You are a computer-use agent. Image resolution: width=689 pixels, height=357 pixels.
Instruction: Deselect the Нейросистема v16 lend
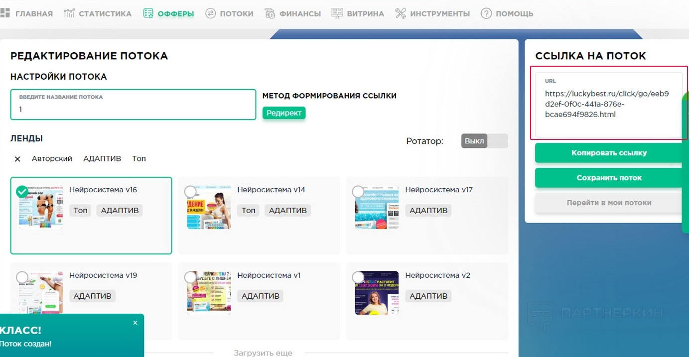(22, 191)
